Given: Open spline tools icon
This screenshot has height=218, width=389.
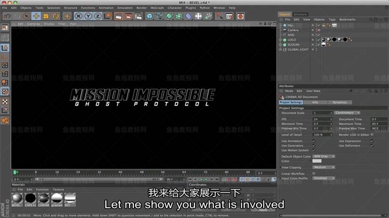Looking at the screenshot, I should click(x=159, y=17).
